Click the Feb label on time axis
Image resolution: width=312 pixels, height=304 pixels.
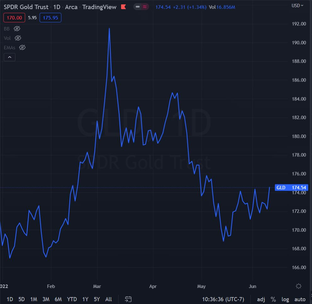tap(51, 286)
